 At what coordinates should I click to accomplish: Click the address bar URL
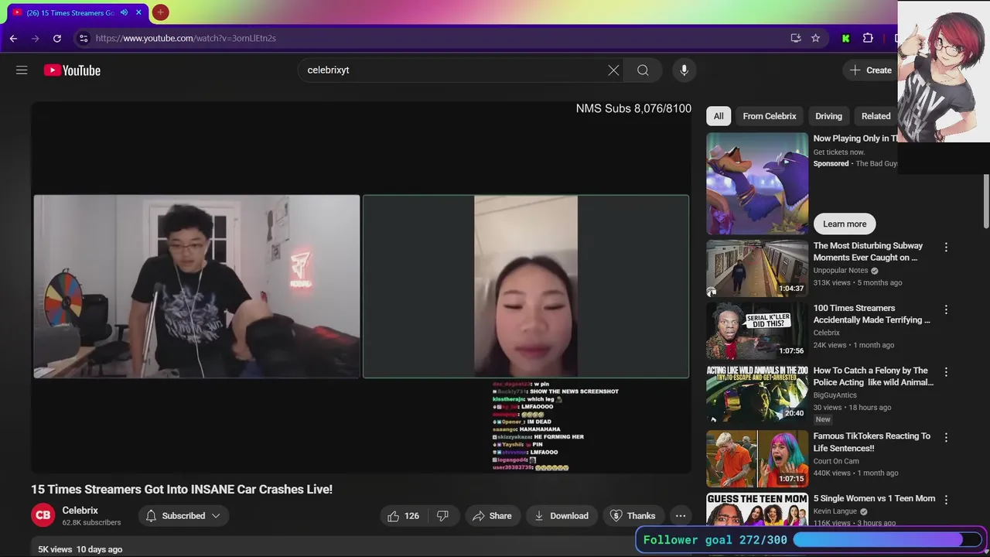[x=186, y=38]
